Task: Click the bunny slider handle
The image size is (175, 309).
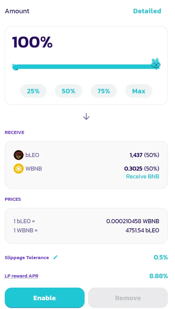Action: (156, 64)
